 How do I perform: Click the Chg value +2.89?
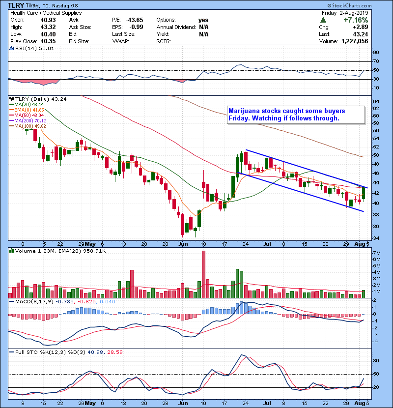[361, 27]
